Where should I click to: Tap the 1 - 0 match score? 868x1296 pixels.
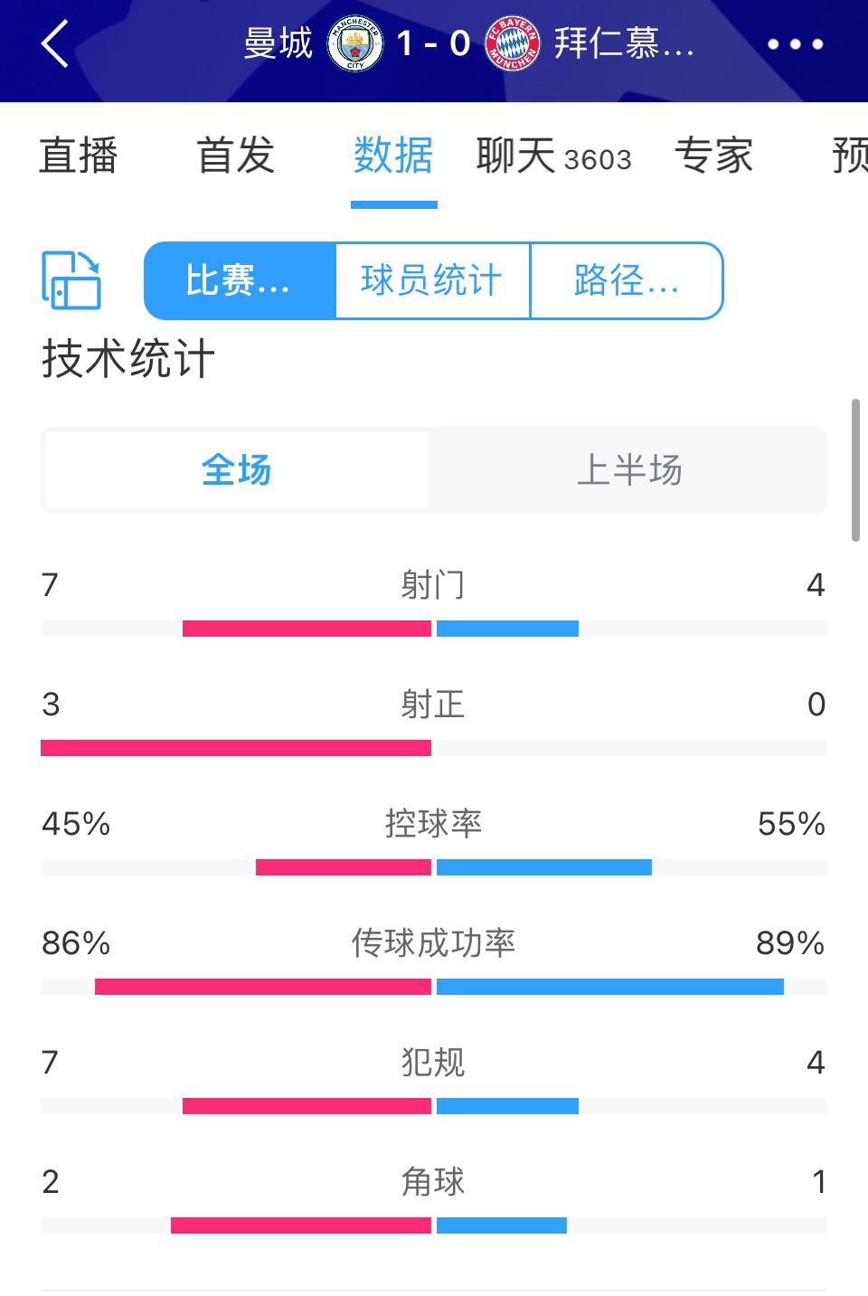tap(433, 43)
